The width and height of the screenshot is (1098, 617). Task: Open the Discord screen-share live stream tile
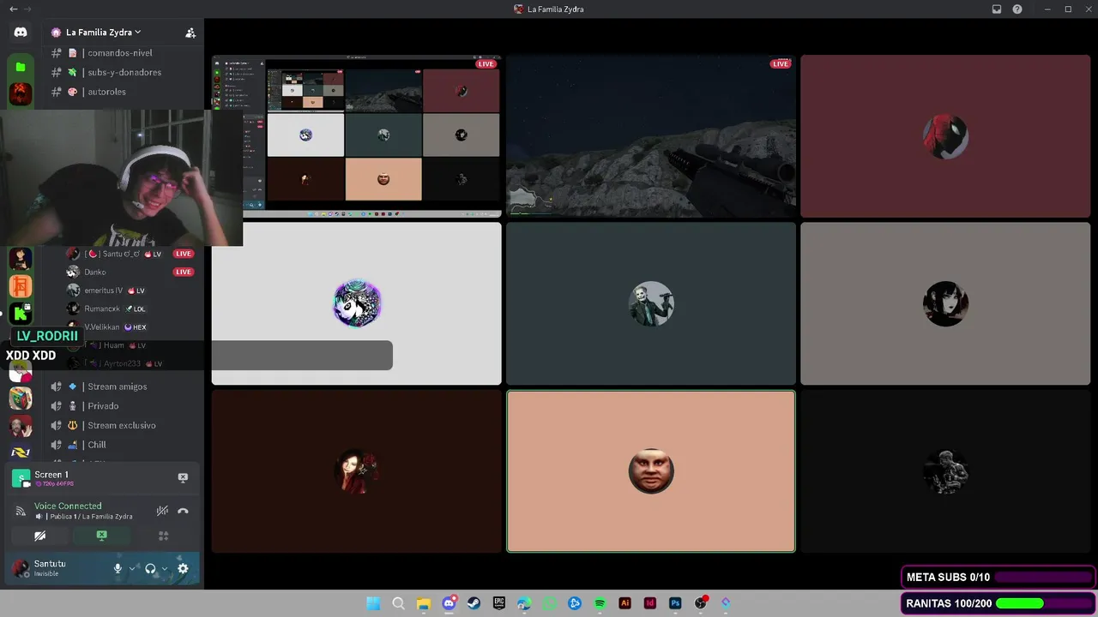356,136
